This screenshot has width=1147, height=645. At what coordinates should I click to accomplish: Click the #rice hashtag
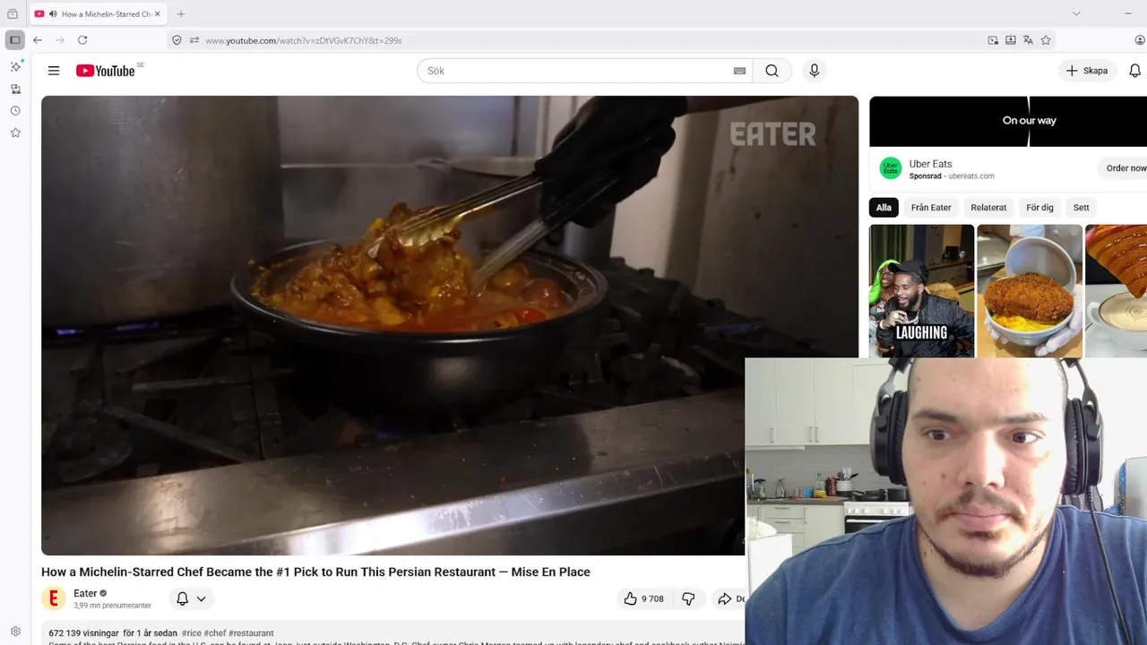pyautogui.click(x=191, y=633)
